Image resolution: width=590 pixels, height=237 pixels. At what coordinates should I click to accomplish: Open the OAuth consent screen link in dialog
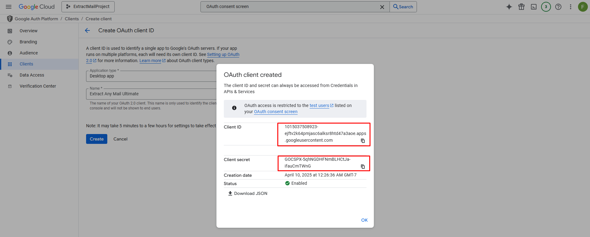coord(276,112)
